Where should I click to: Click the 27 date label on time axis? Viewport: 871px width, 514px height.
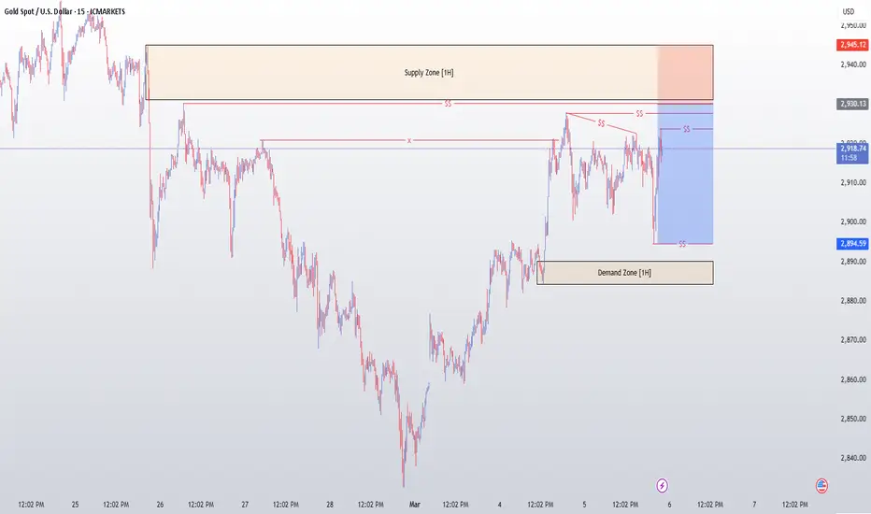coord(245,505)
